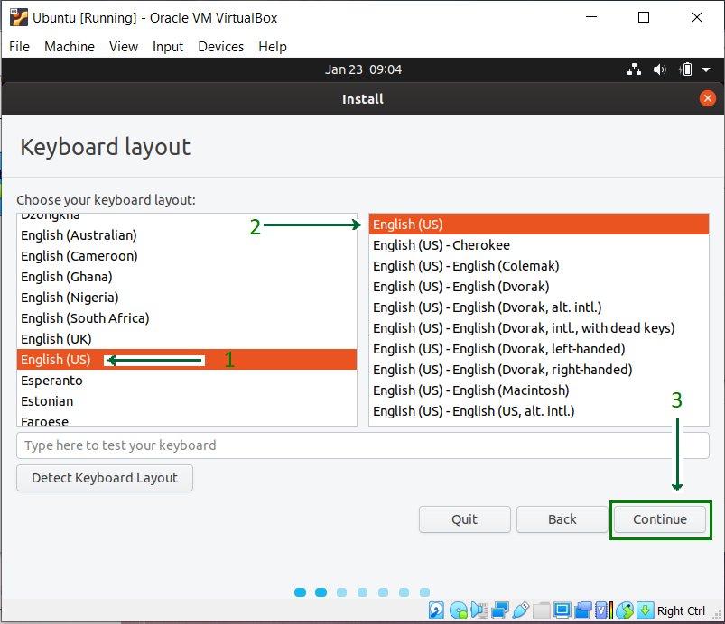
Task: Expand the Ubuntu system menu arrow
Action: pos(706,69)
